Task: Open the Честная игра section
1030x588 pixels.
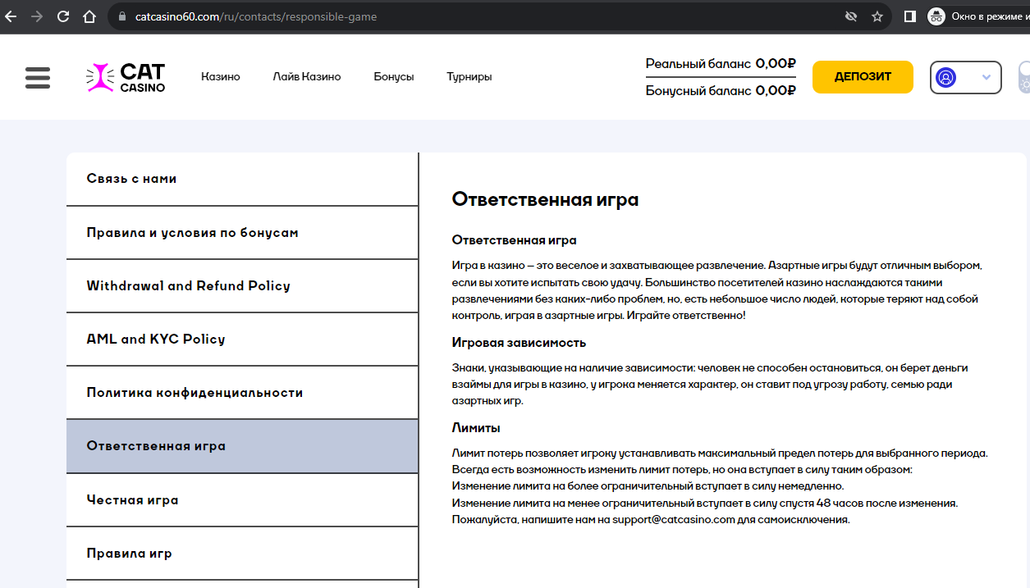Action: [242, 500]
